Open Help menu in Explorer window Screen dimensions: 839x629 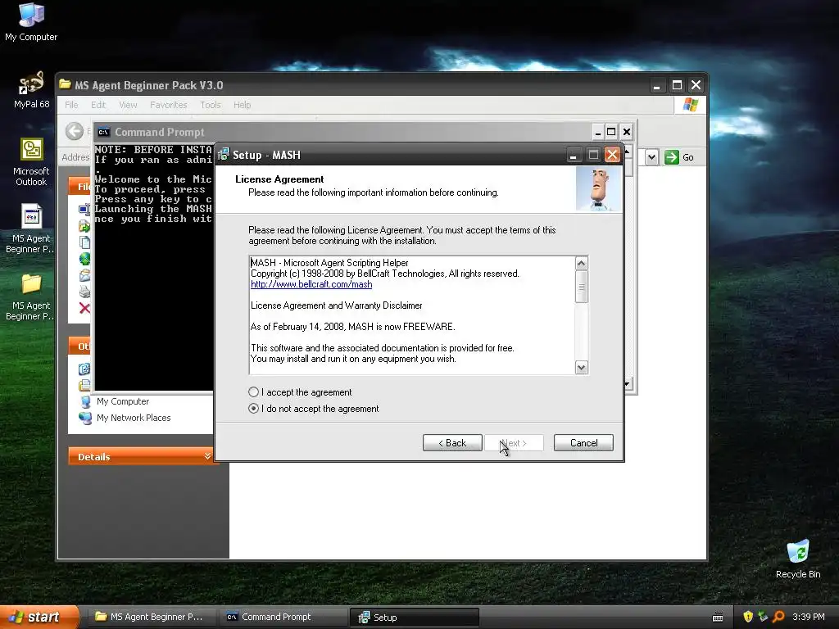tap(242, 105)
